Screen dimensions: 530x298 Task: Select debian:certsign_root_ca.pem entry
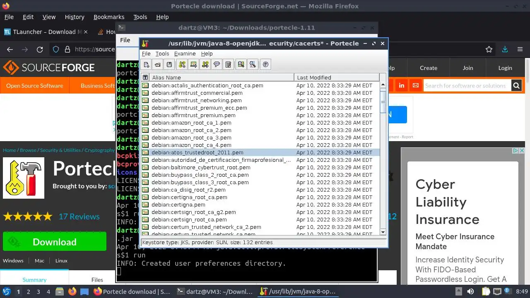point(260,219)
